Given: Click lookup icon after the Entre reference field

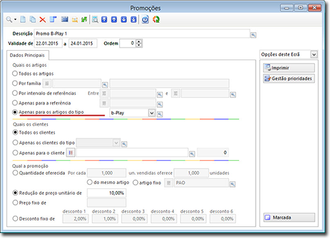Looking at the screenshot, I should pos(159,94).
